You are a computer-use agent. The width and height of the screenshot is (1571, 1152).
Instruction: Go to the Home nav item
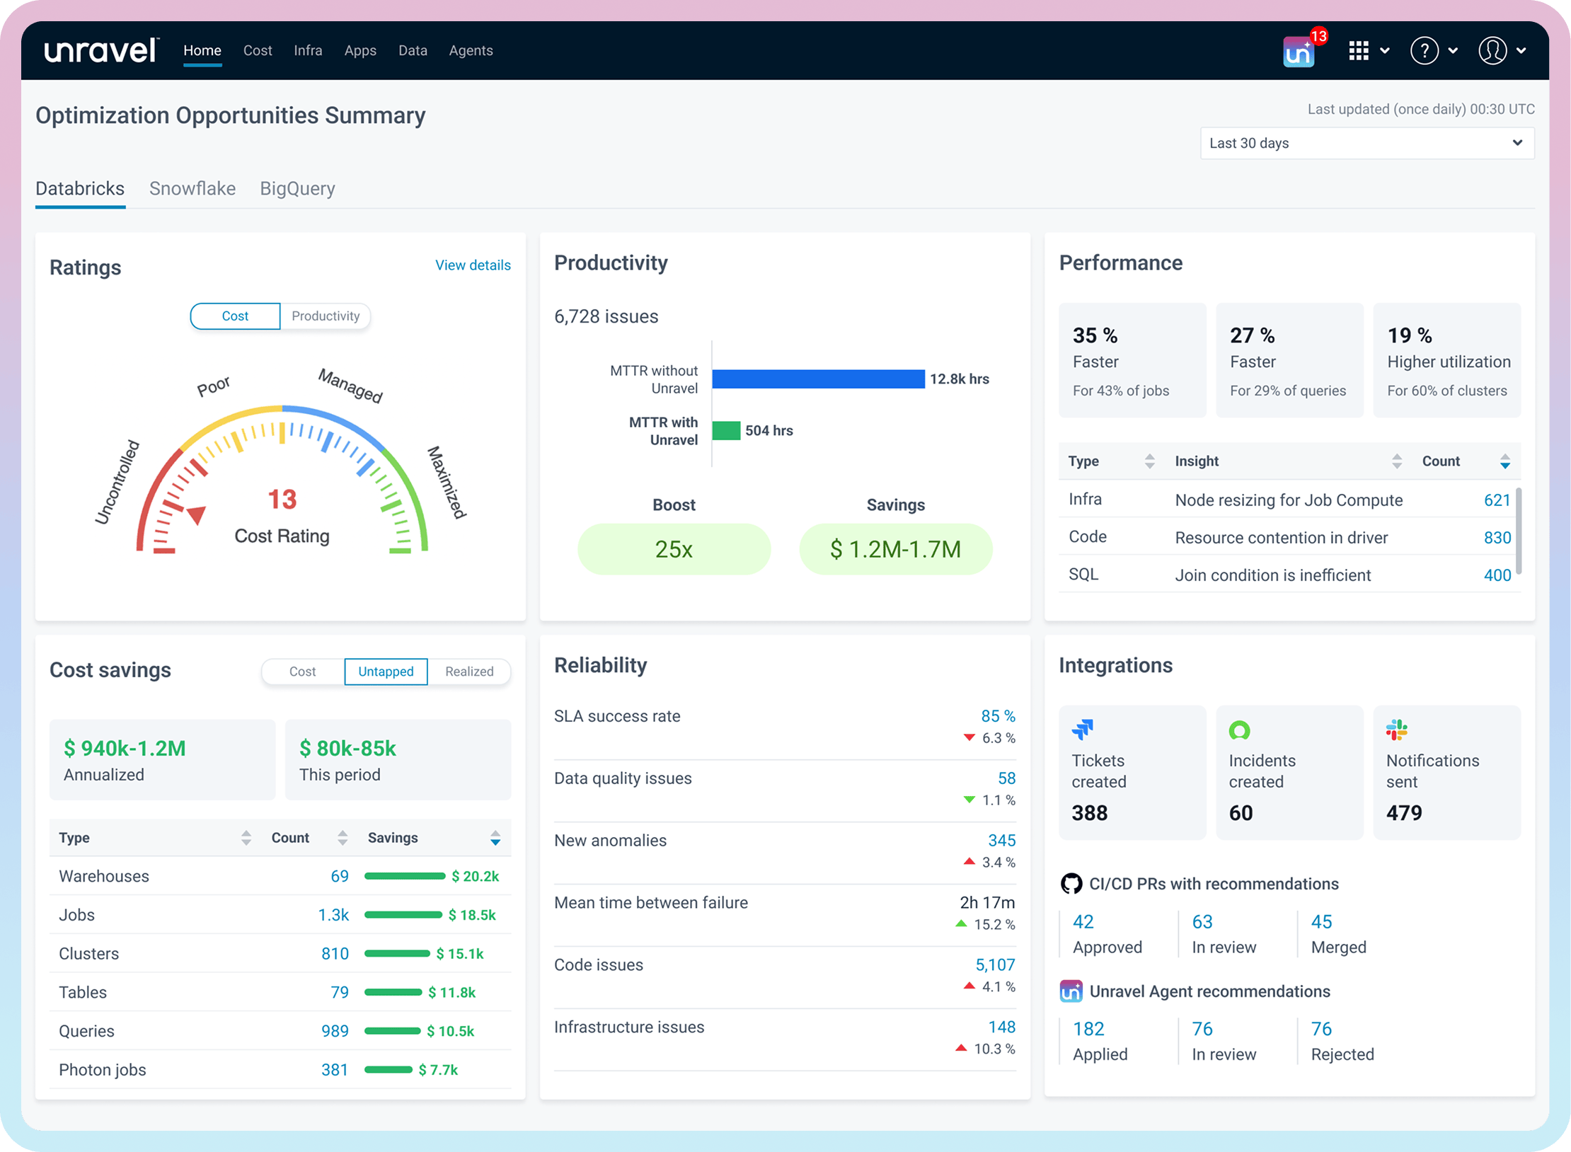(202, 50)
